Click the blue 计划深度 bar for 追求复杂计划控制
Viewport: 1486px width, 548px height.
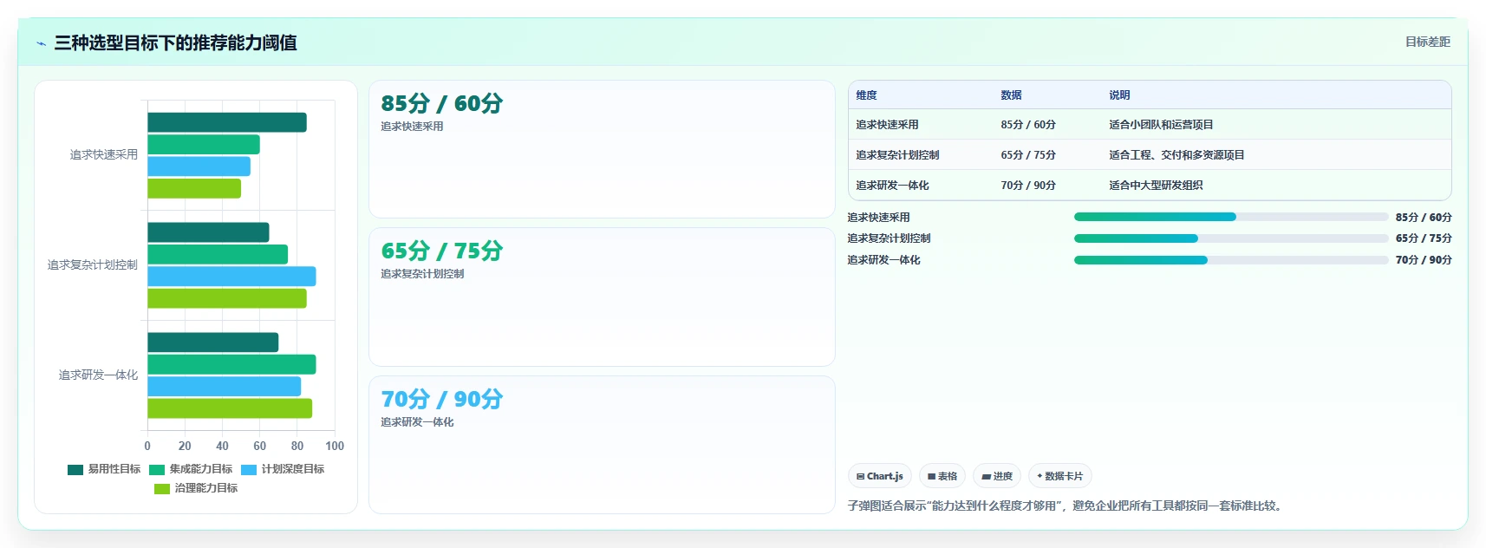tap(231, 277)
